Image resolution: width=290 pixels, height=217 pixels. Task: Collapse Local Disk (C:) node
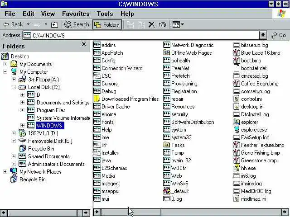(x=14, y=87)
